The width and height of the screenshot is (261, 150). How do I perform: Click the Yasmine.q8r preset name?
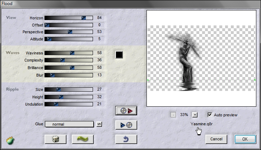pyautogui.click(x=201, y=124)
